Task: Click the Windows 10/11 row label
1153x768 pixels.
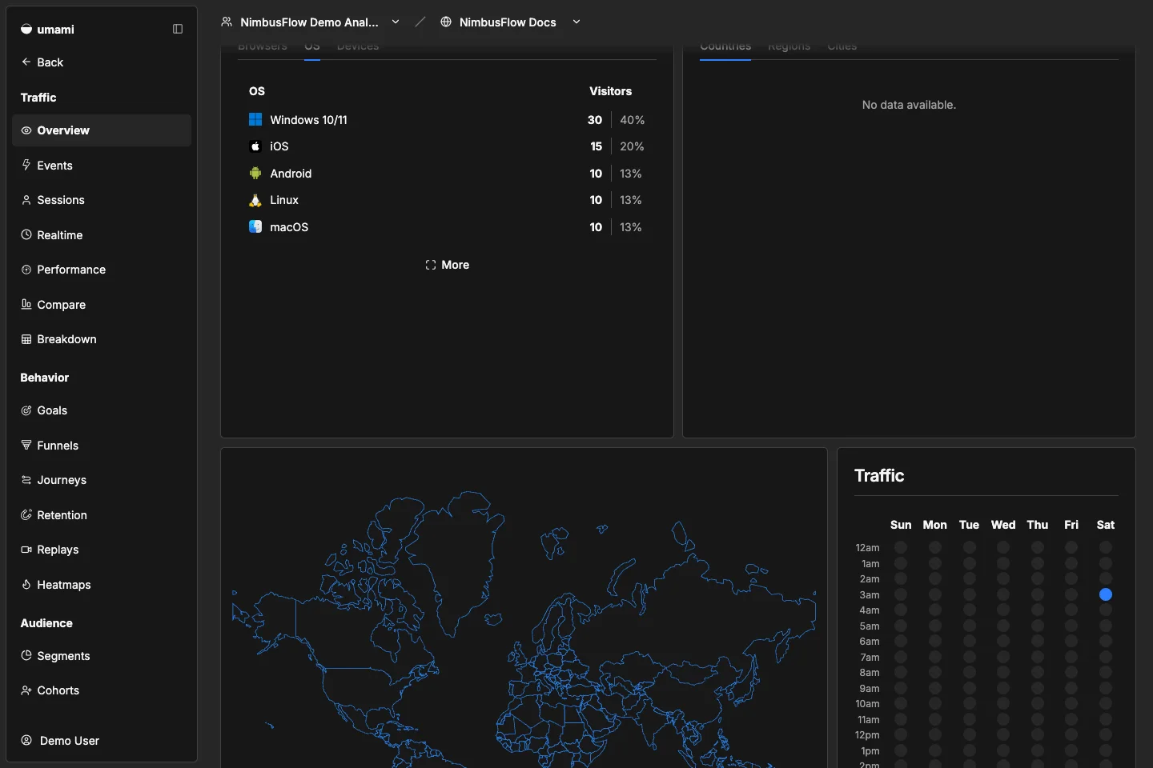Action: (x=308, y=120)
